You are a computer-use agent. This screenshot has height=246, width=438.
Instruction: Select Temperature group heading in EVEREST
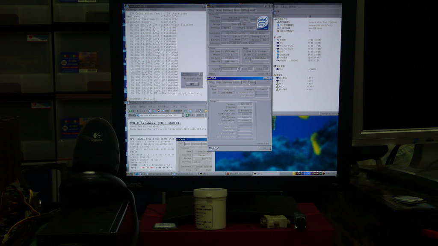pos(278,37)
